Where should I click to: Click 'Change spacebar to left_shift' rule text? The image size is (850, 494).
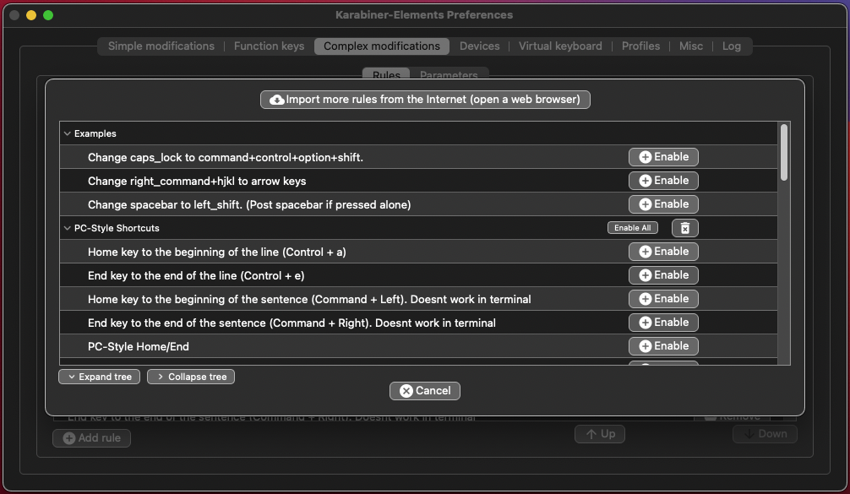249,204
